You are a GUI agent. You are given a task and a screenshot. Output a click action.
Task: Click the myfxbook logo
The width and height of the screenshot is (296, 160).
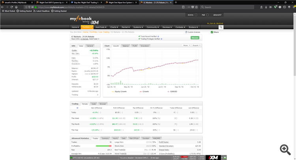tap(81, 19)
